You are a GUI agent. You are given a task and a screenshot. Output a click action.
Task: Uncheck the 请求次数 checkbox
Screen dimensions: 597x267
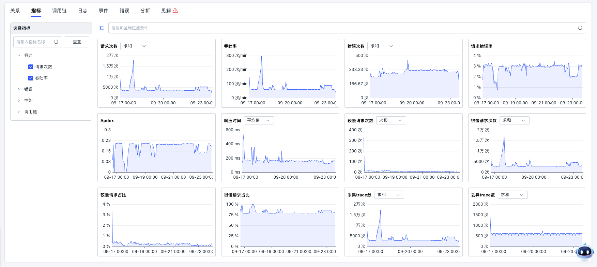31,67
